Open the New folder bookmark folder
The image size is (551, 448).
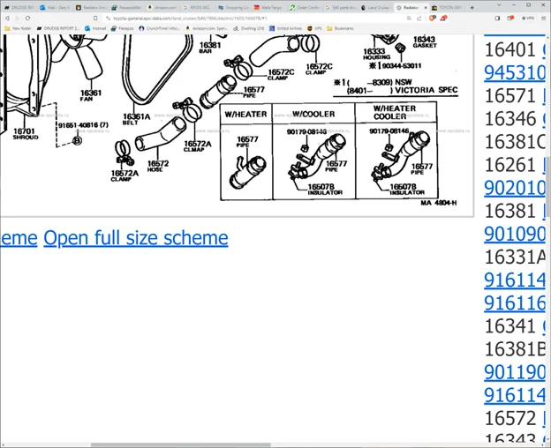[18, 28]
